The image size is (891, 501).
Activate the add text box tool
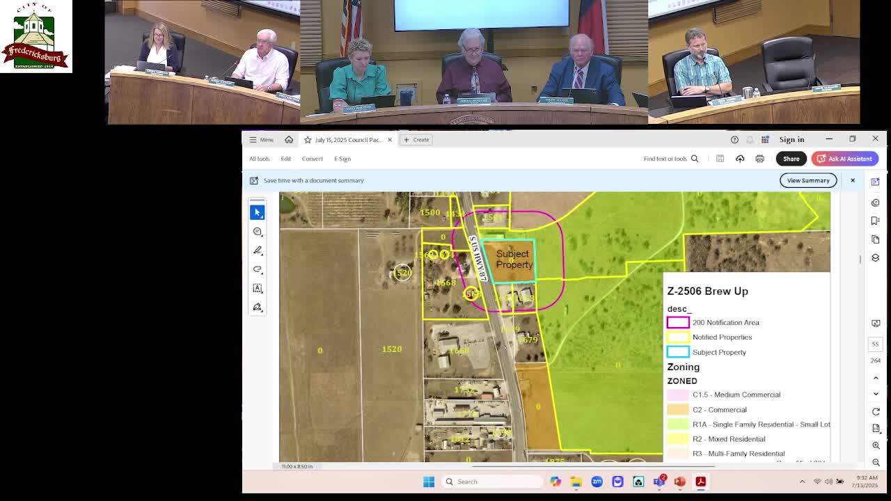click(x=258, y=288)
